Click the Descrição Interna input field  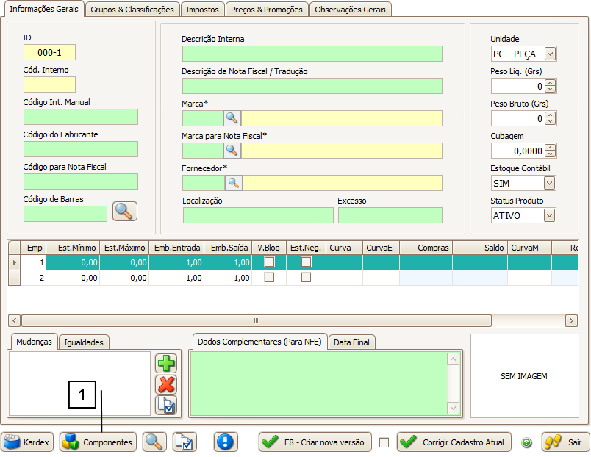point(312,54)
